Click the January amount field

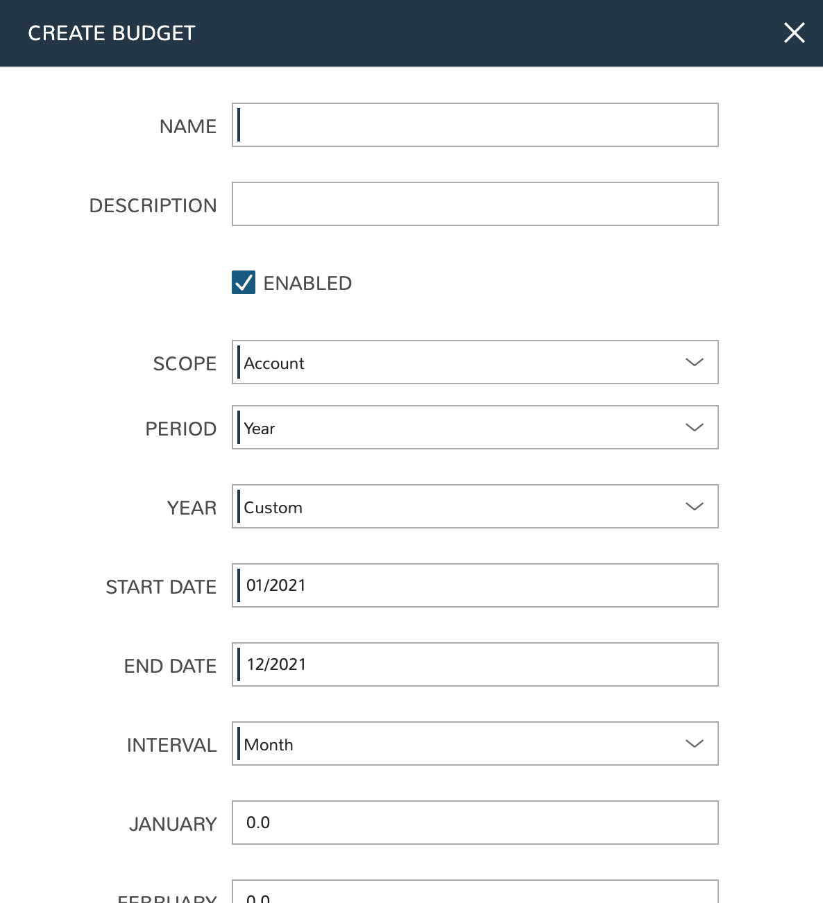pyautogui.click(x=475, y=823)
